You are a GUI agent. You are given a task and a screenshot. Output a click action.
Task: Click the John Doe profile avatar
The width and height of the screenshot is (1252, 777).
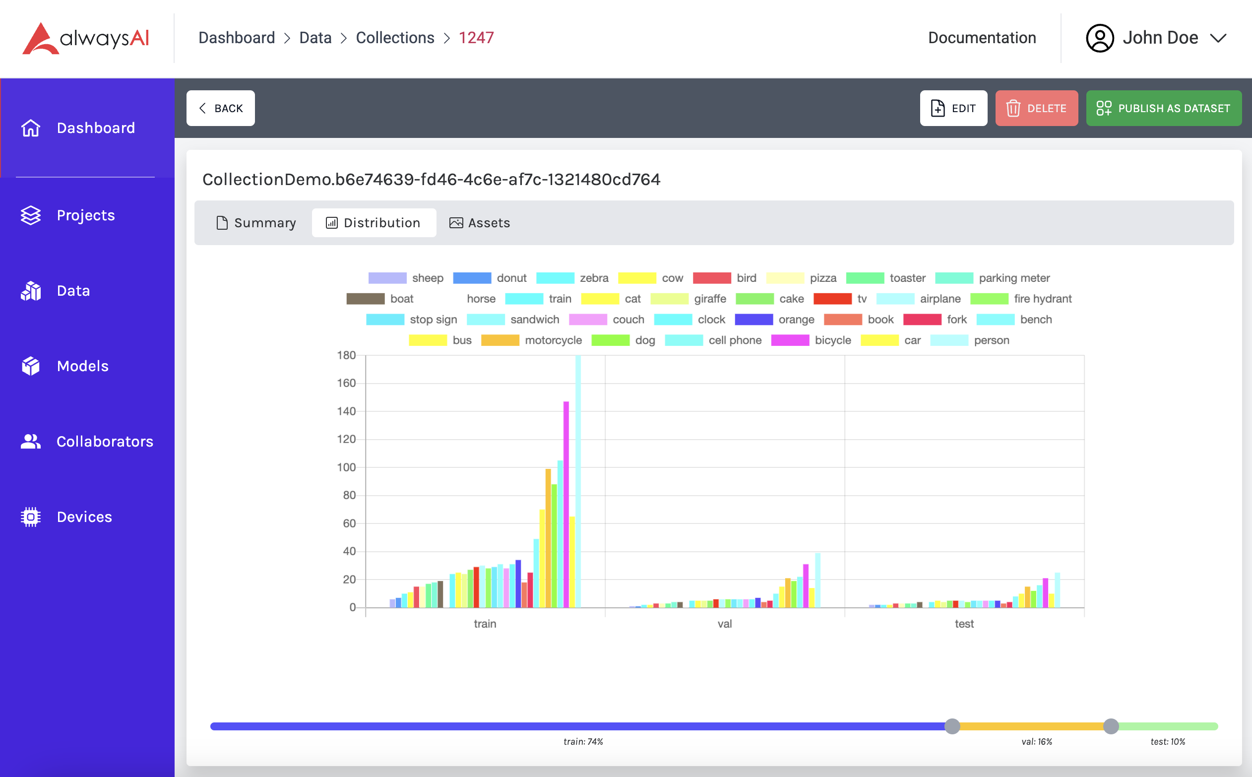[1099, 38]
